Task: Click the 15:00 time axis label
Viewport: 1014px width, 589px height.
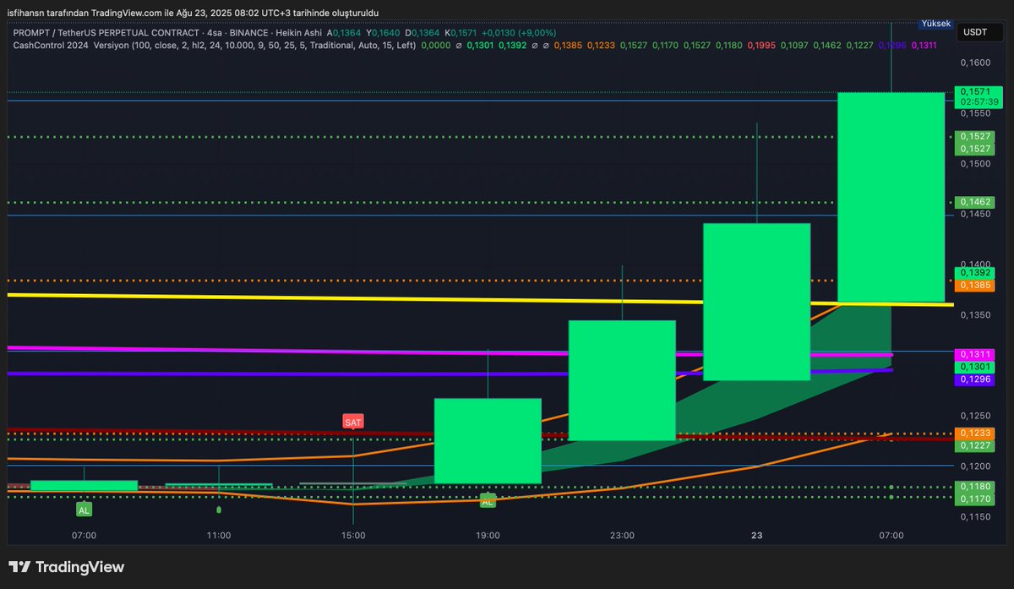Action: point(353,535)
